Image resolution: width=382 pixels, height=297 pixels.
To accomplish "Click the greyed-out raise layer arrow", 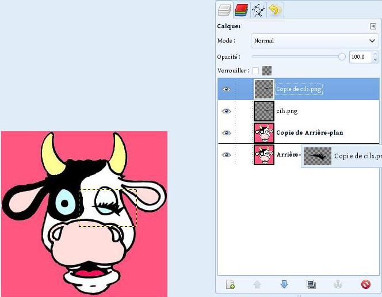I will pyautogui.click(x=257, y=284).
